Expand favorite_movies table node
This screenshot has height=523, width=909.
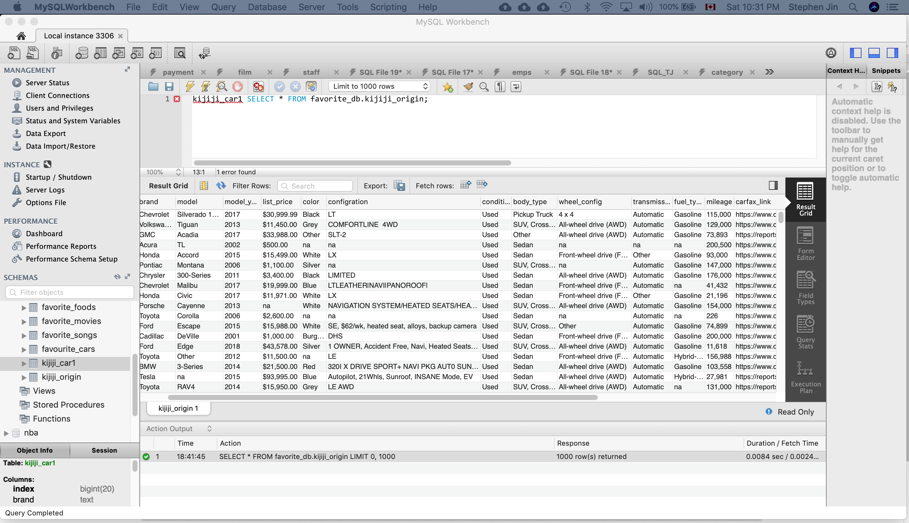pyautogui.click(x=24, y=322)
